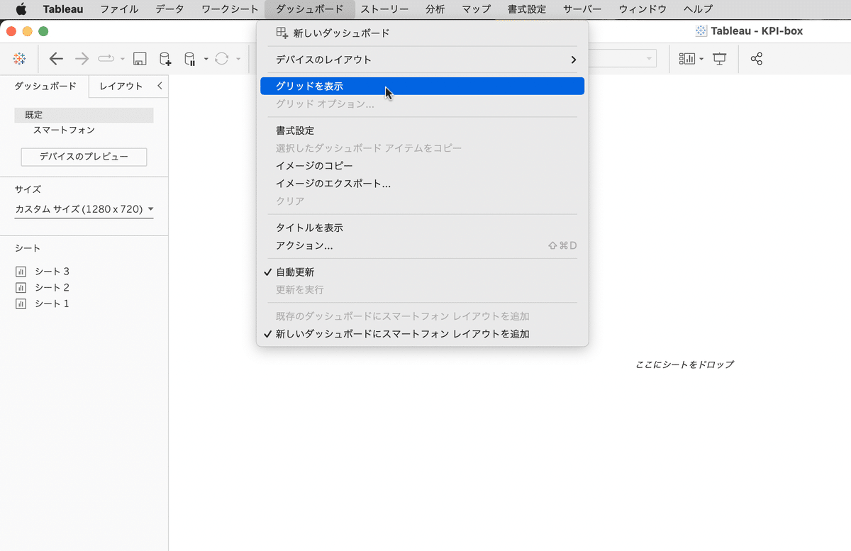Open 分析 menu in menu bar
Screen dimensions: 851x551
coord(435,9)
